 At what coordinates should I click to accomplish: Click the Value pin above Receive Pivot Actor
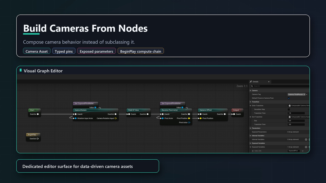(x=183, y=108)
